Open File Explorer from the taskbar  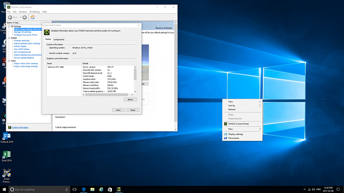point(92,189)
